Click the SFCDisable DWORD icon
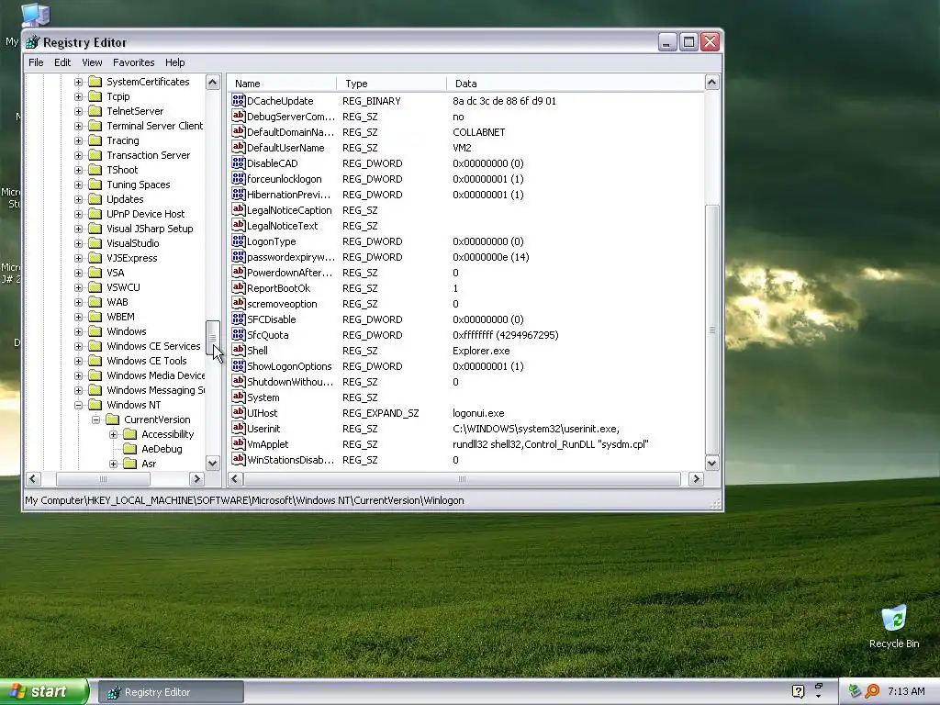Screen dimensions: 940x705 point(238,319)
